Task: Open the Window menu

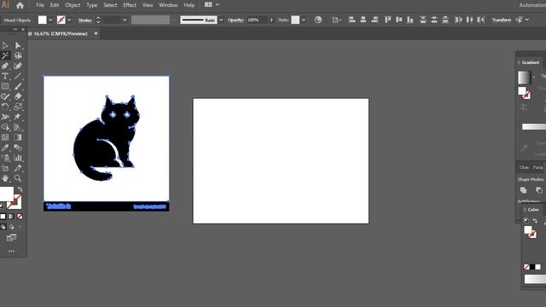Action: pos(168,5)
